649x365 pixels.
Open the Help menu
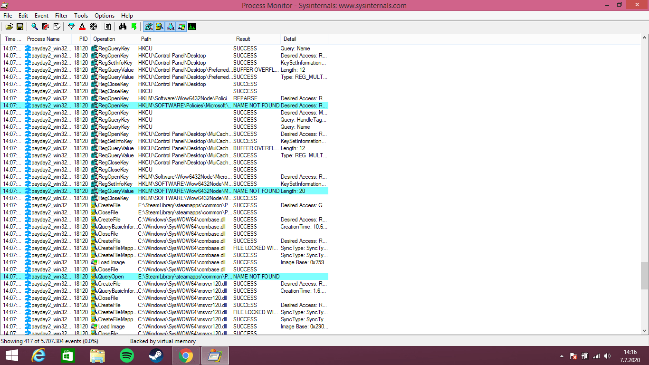click(x=127, y=16)
